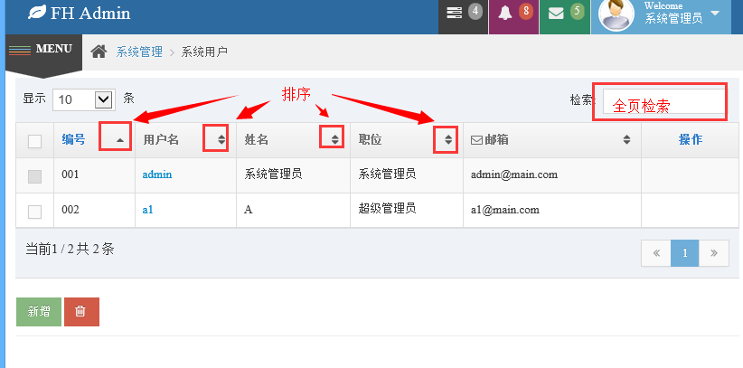Click the 当前1 / 2 共 2 条 status text
This screenshot has height=368, width=743.
point(70,249)
